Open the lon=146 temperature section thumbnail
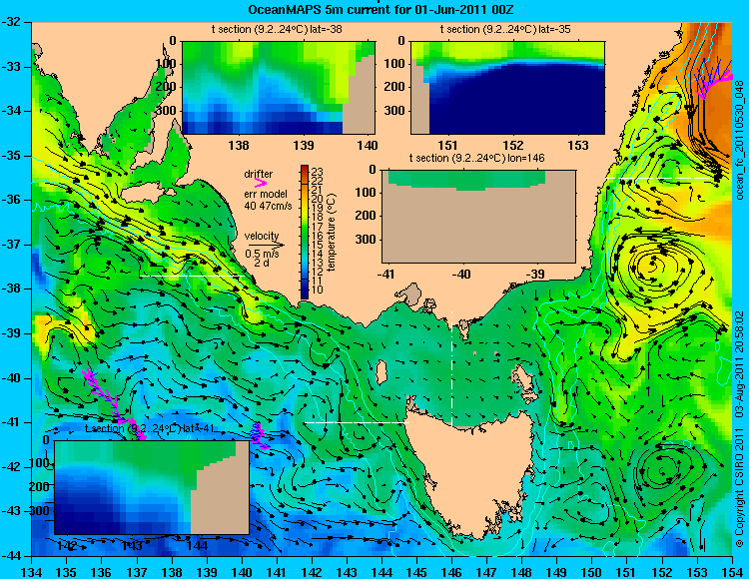 pyautogui.click(x=478, y=217)
